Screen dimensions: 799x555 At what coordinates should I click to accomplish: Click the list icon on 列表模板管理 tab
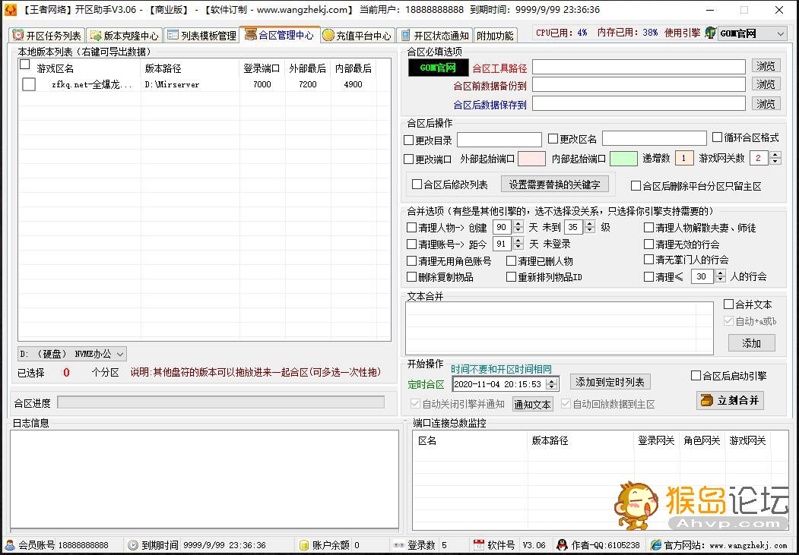(x=173, y=35)
